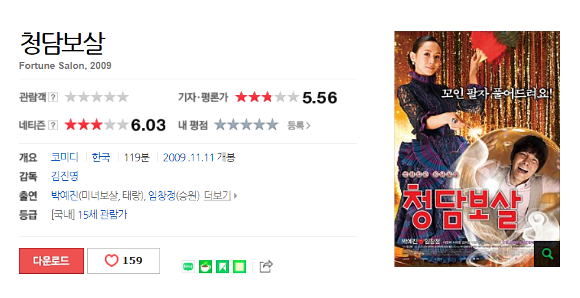This screenshot has width=580, height=298.
Task: Open 등록 to register my rating
Action: [x=299, y=126]
